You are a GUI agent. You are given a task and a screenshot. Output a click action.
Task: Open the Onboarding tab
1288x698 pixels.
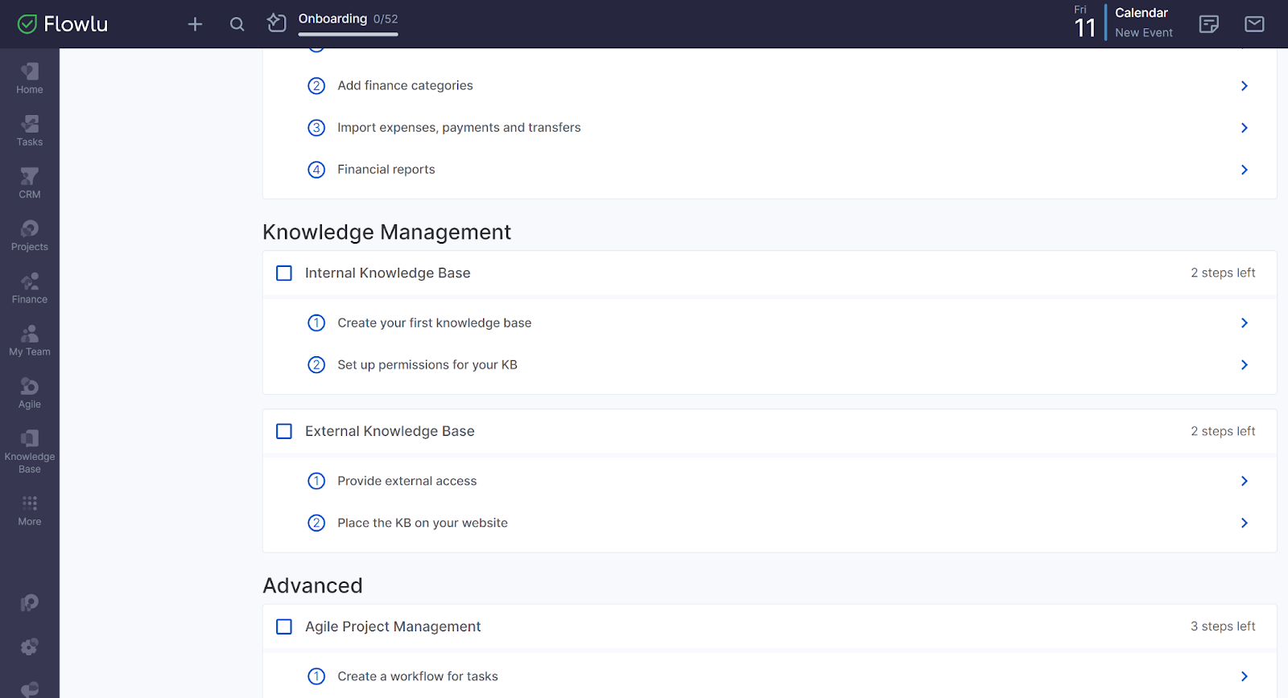pyautogui.click(x=332, y=18)
